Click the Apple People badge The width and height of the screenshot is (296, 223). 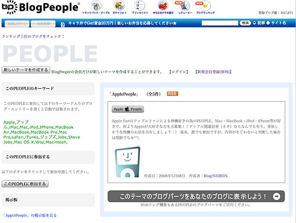(x=128, y=109)
